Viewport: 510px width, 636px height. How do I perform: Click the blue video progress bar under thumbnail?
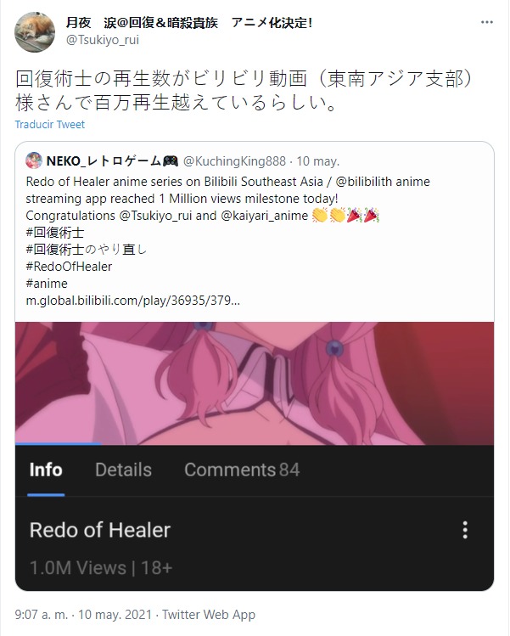tap(58, 444)
